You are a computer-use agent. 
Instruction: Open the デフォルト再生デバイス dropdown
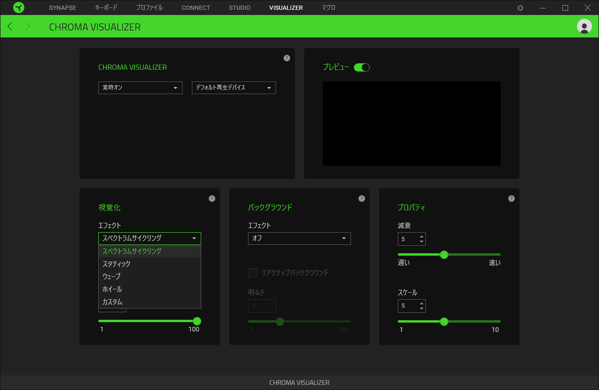tap(234, 88)
